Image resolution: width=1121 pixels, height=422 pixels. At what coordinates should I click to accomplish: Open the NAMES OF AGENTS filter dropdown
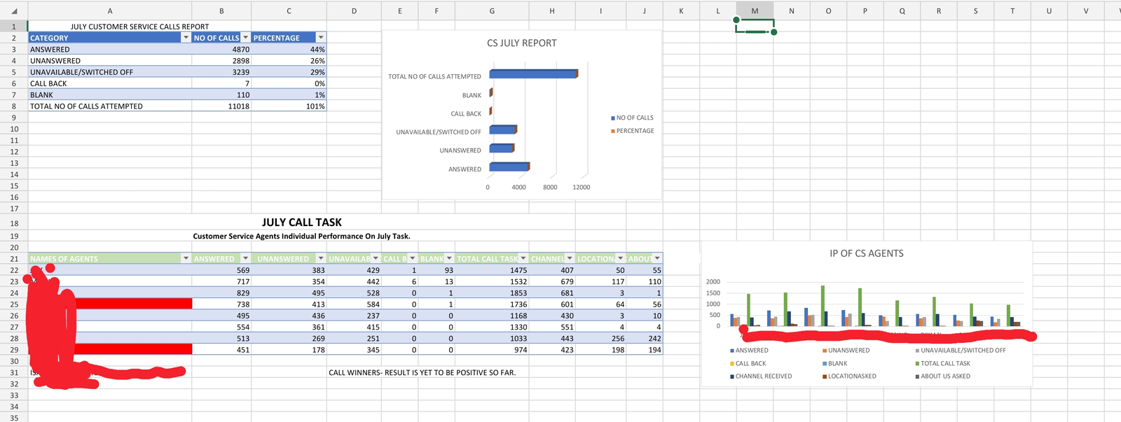coord(186,258)
